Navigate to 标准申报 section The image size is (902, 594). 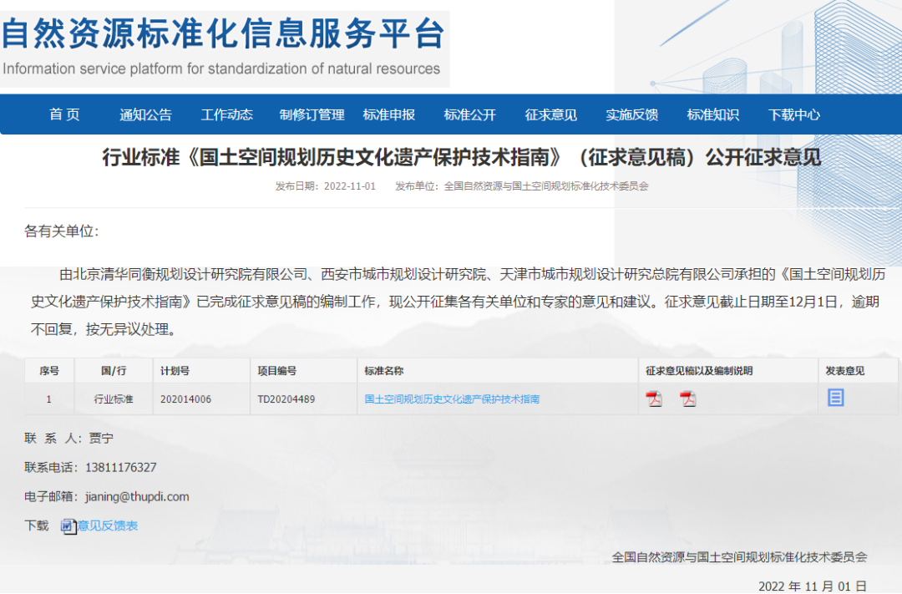point(389,115)
